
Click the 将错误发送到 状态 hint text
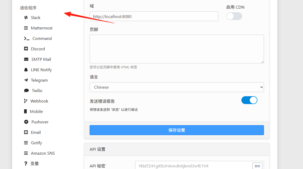tap(114, 110)
